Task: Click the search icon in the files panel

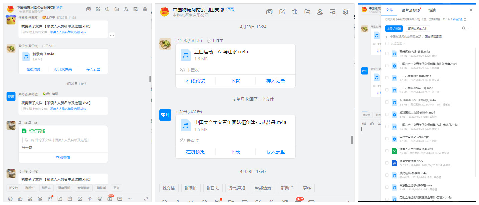Action: pyautogui.click(x=463, y=28)
